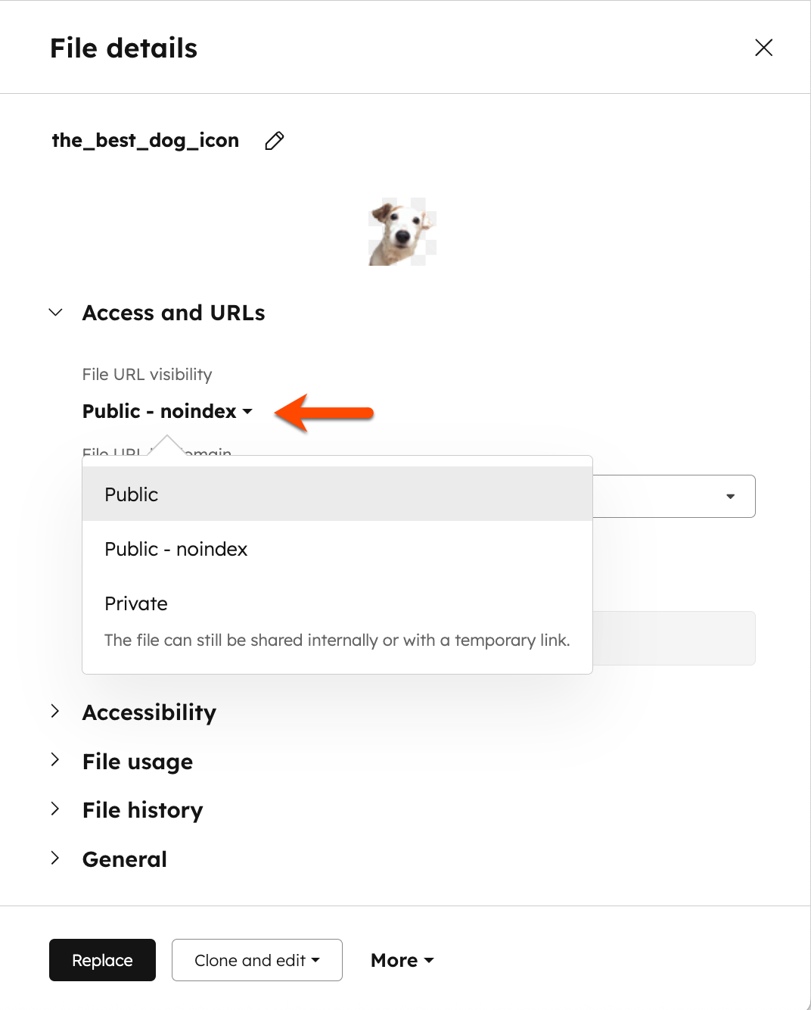Click the temporary link sharing note under Private

click(337, 640)
